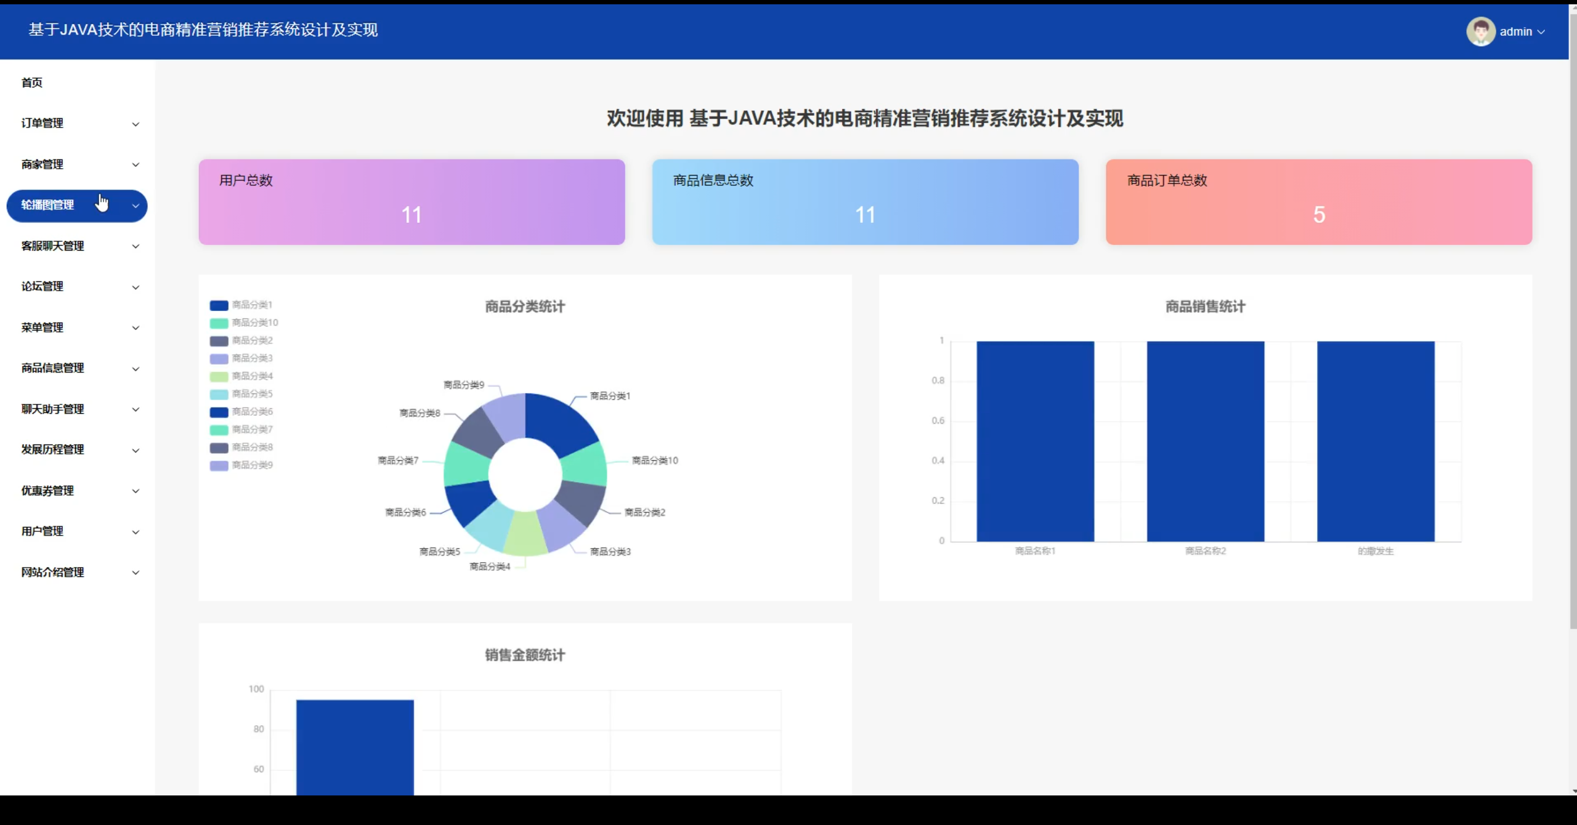1577x825 pixels.
Task: Open the admin user dropdown arrow
Action: [1541, 32]
